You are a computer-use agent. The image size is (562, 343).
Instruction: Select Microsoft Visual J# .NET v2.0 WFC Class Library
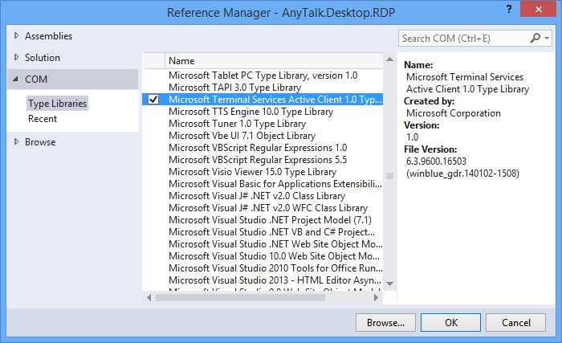pyautogui.click(x=263, y=207)
